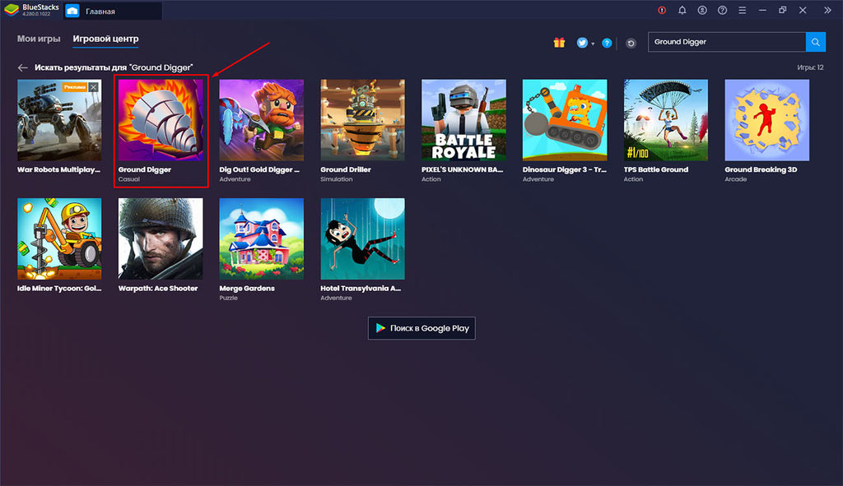This screenshot has height=486, width=843.
Task: Click into the Ground Digger search field
Action: coord(726,42)
